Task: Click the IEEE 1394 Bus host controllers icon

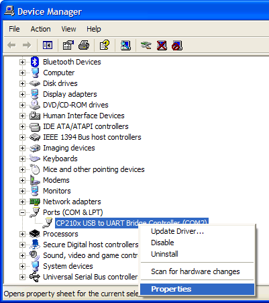Action: click(x=35, y=137)
